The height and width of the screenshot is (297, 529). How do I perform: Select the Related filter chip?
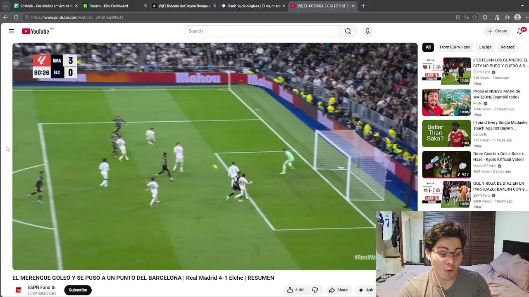[508, 47]
